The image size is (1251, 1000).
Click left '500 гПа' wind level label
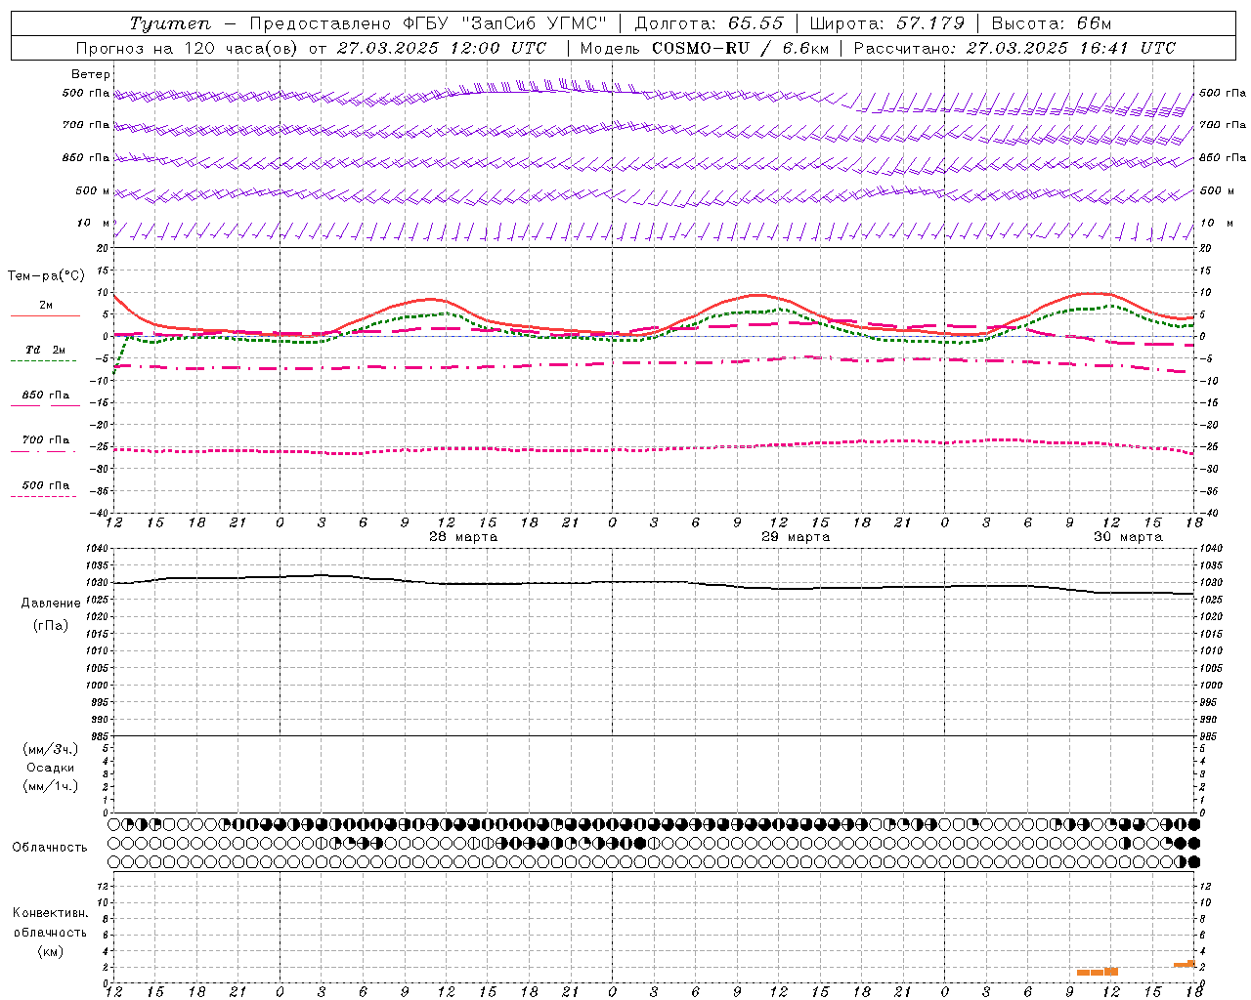click(x=86, y=94)
